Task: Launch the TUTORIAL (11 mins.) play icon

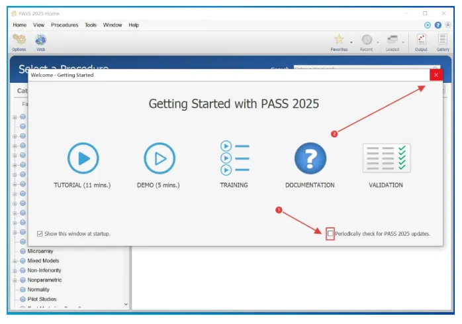Action: 83,158
